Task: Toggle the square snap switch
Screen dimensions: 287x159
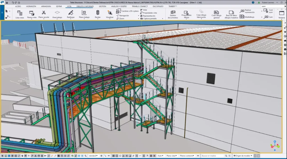Action: pyautogui.click(x=117, y=156)
